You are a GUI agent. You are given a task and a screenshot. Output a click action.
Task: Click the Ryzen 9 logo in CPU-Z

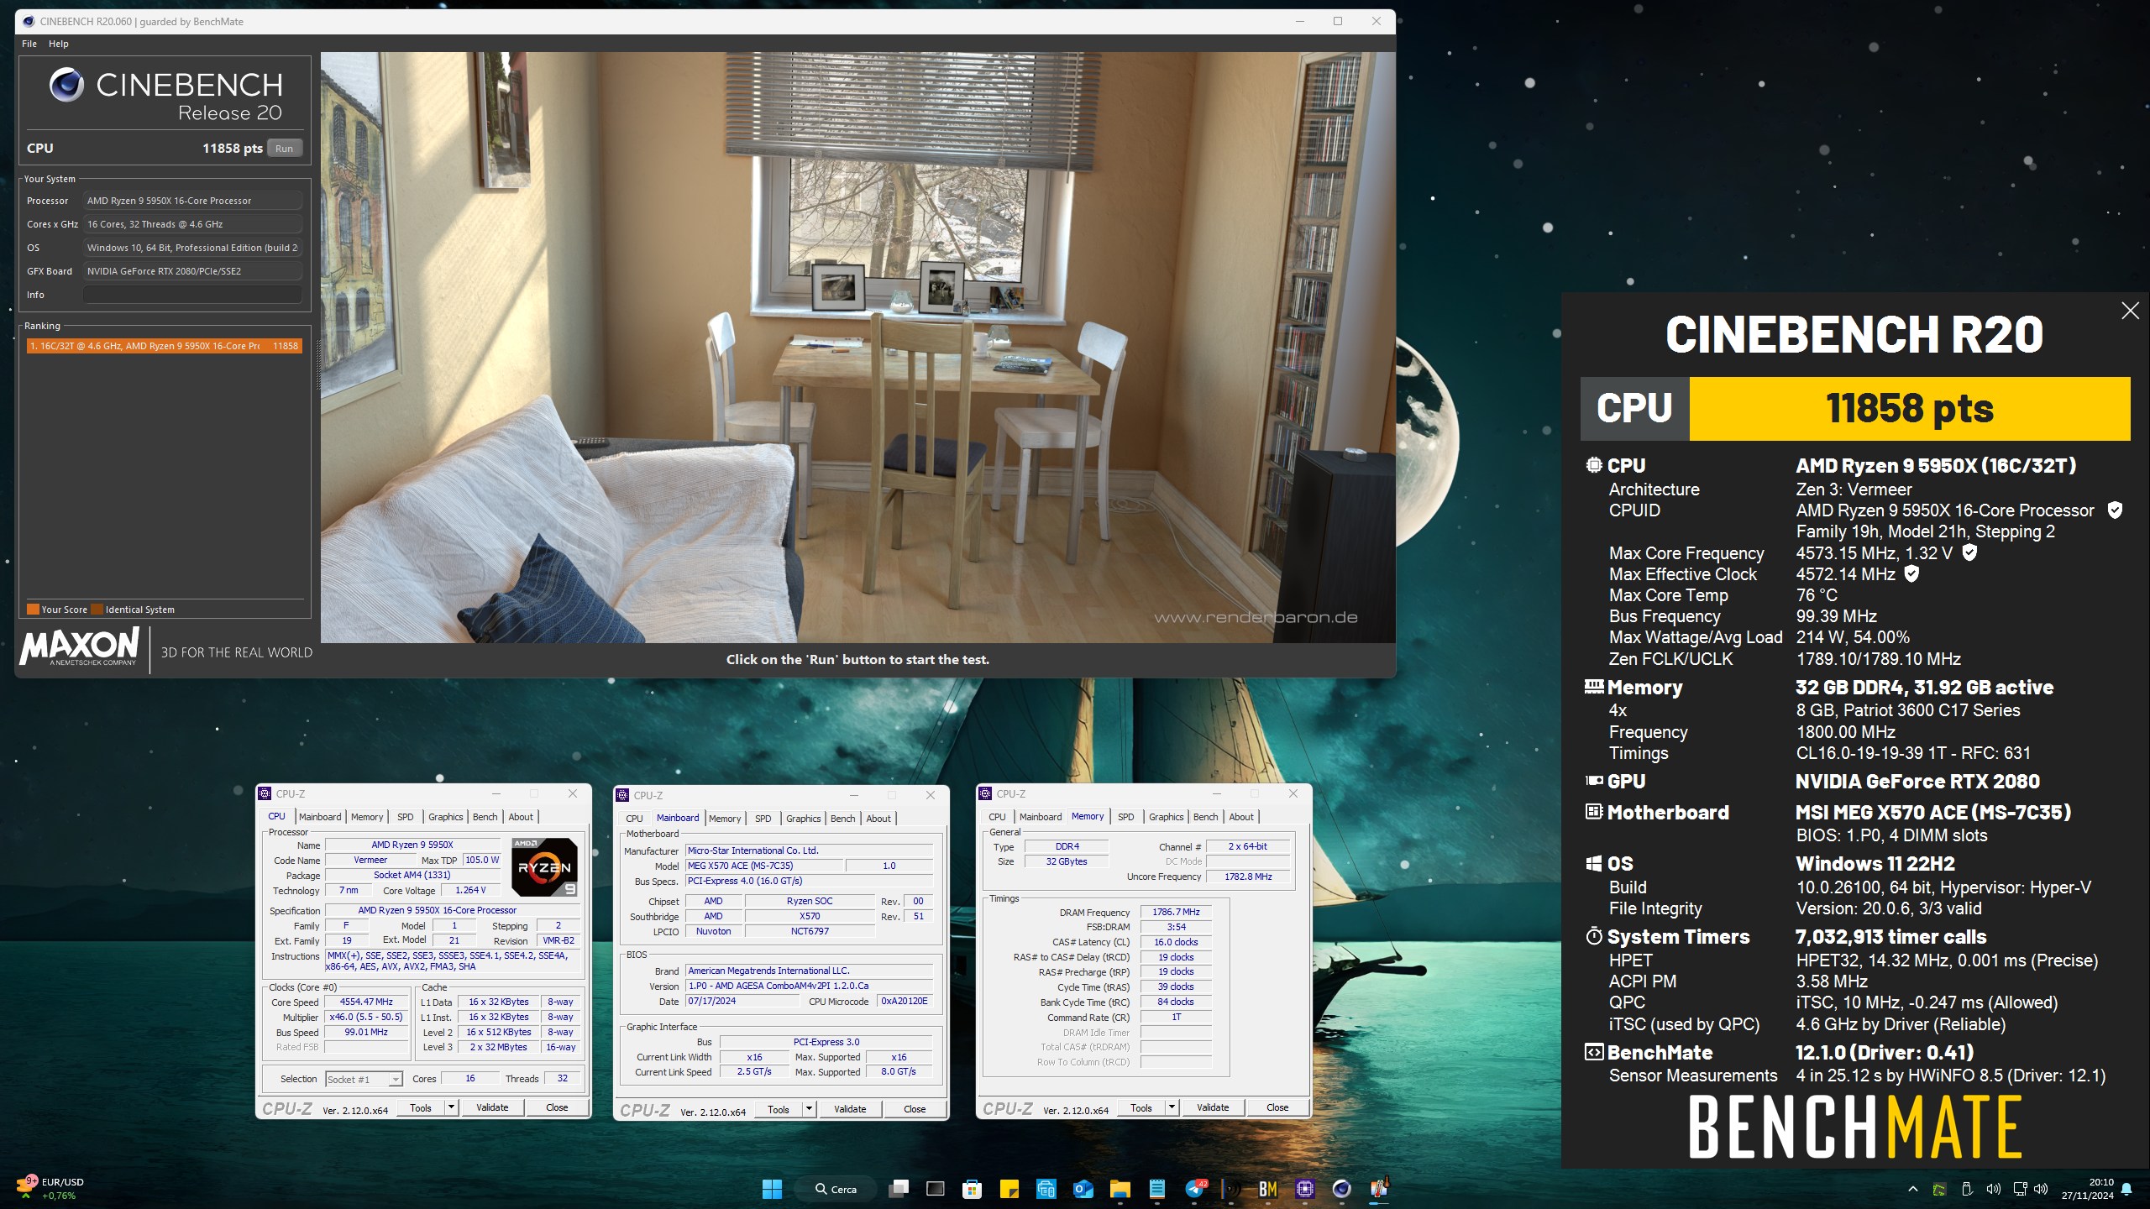(x=544, y=867)
